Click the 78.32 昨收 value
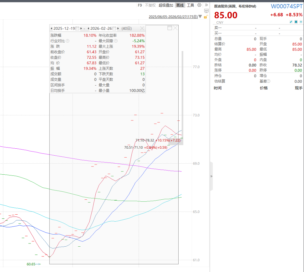Screen dimensions: 304x272 (x=297, y=65)
